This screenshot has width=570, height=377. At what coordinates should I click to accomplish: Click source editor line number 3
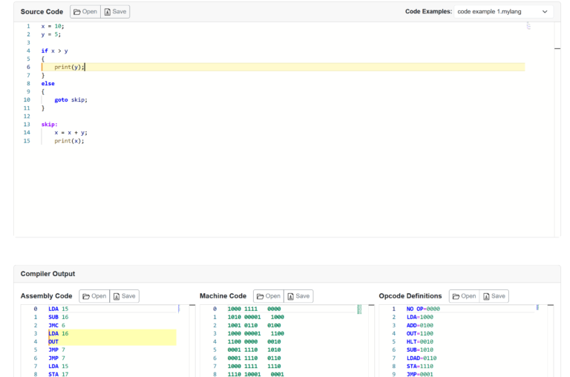coord(28,42)
